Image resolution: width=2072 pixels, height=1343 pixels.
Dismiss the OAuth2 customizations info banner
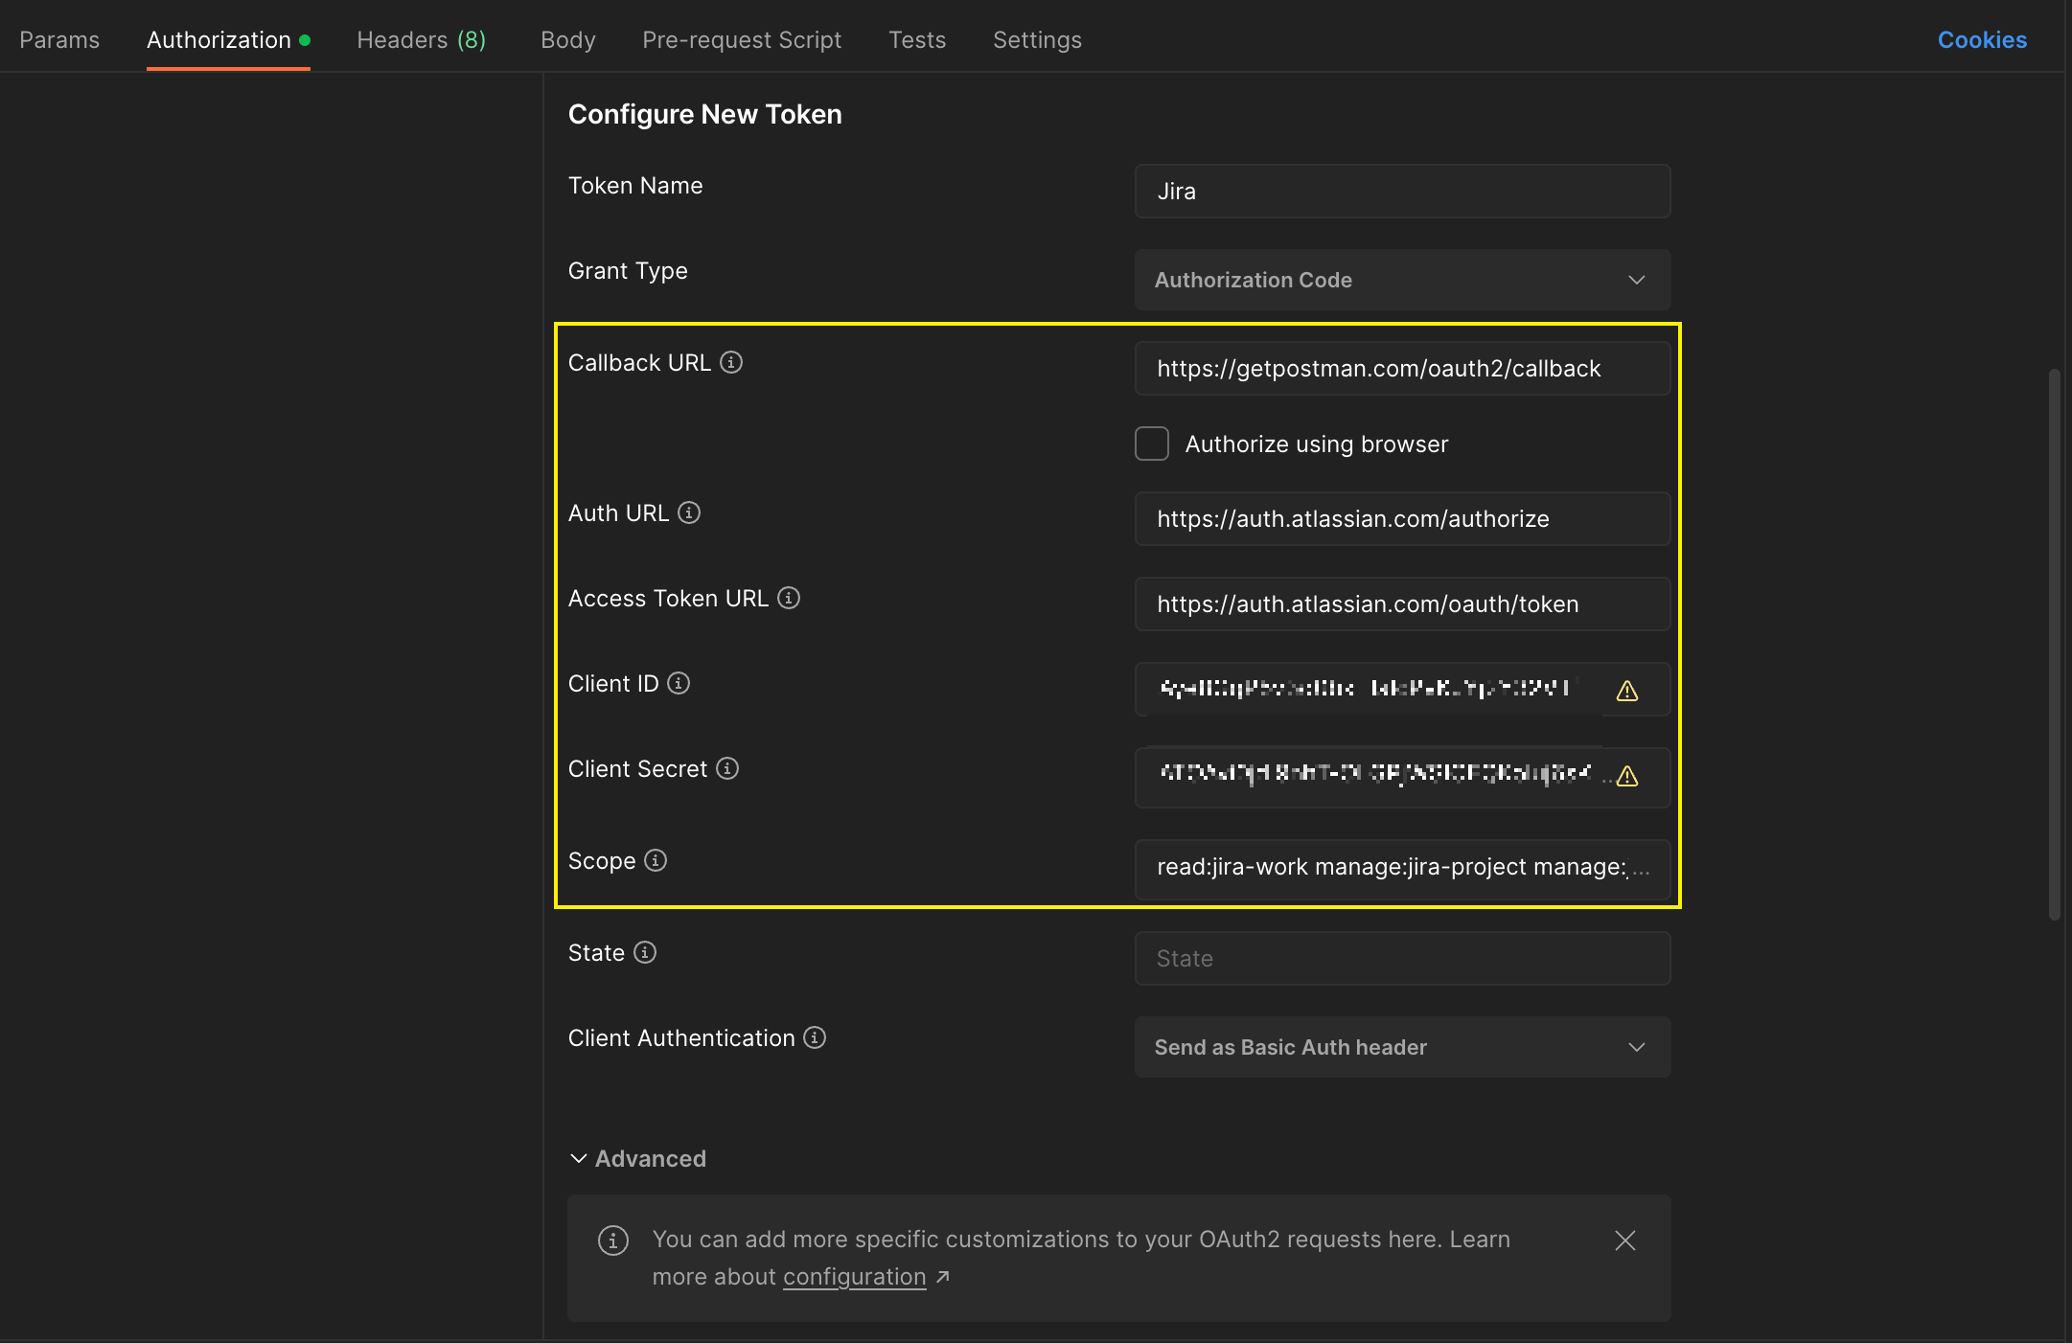pyautogui.click(x=1625, y=1241)
